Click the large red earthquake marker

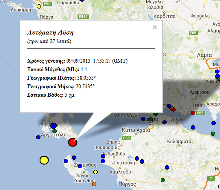pyautogui.click(x=73, y=142)
